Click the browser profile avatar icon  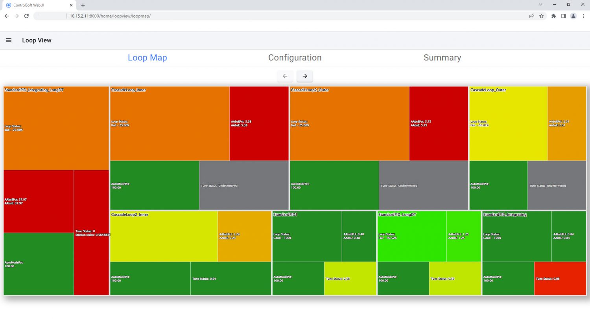[573, 16]
